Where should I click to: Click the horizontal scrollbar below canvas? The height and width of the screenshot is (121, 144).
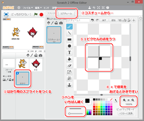point(102,95)
